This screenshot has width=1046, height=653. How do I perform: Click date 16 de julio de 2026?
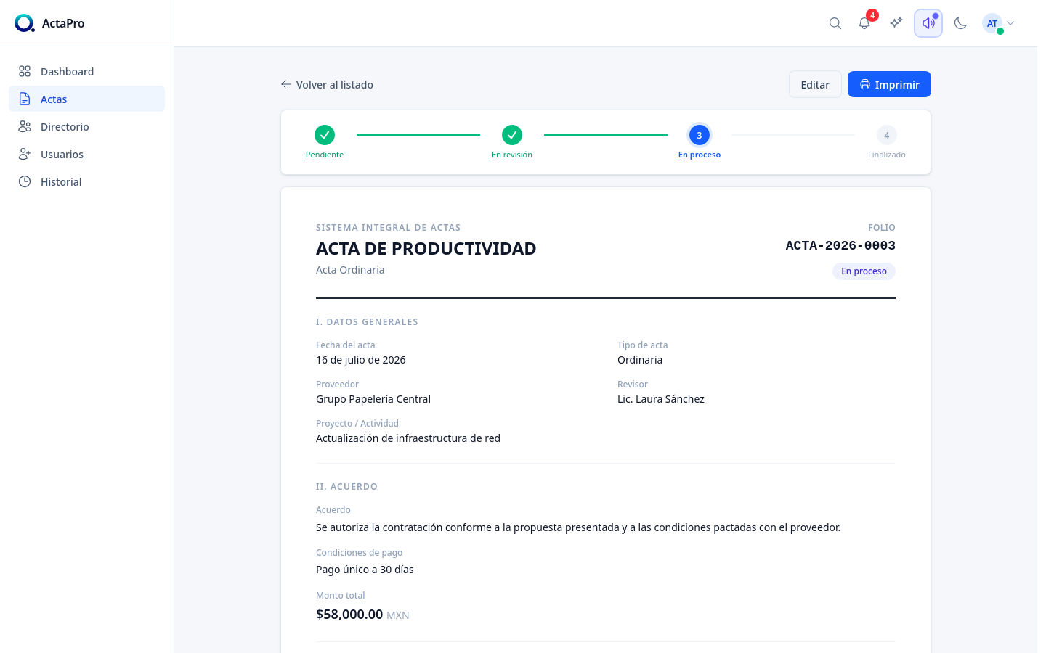(x=361, y=360)
